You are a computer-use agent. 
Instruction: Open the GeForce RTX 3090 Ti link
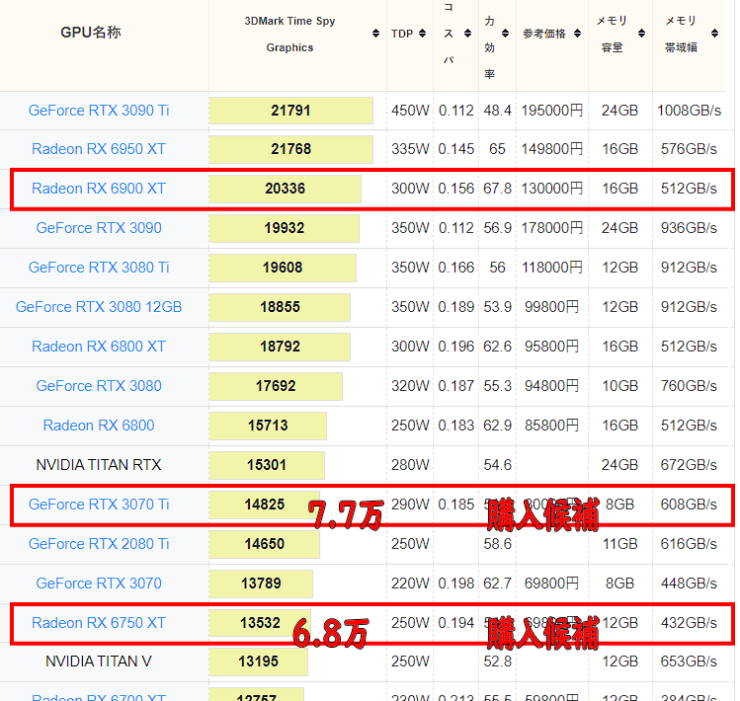[99, 111]
